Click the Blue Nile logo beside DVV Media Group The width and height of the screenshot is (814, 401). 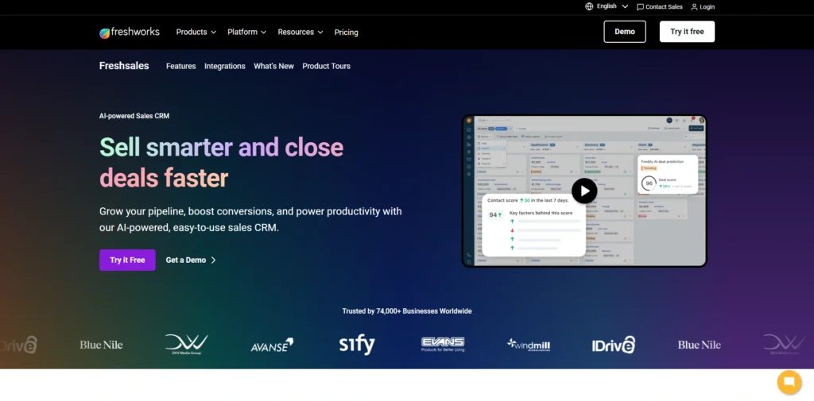[101, 345]
